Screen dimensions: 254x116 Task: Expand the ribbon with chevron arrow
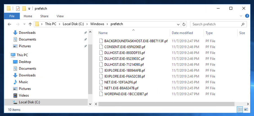(x=241, y=16)
